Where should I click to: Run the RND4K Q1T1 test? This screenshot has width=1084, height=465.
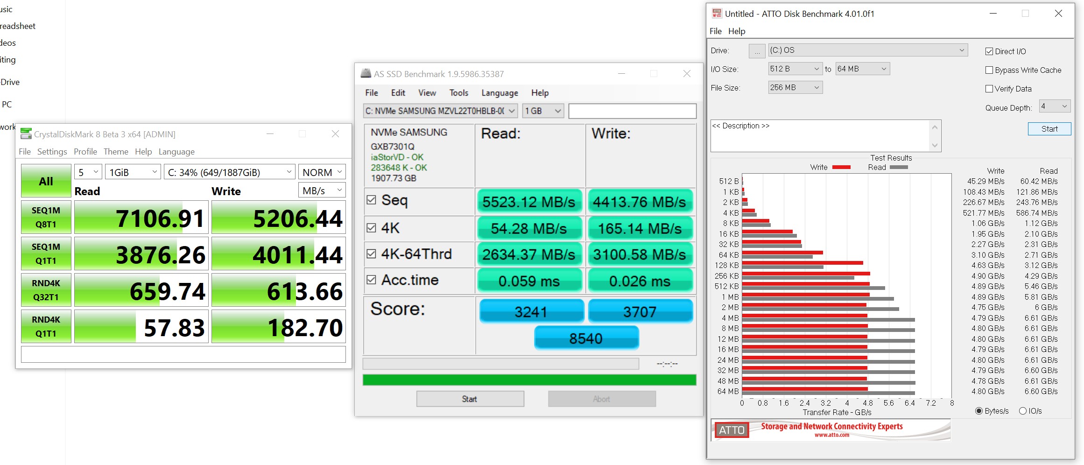pos(46,326)
